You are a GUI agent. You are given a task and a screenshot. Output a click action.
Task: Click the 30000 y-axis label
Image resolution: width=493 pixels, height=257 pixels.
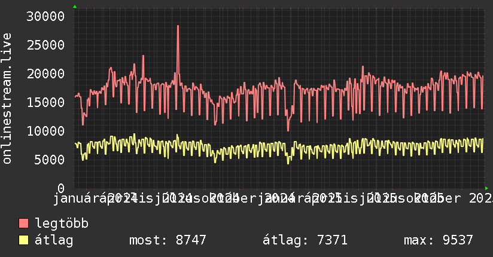coord(45,16)
